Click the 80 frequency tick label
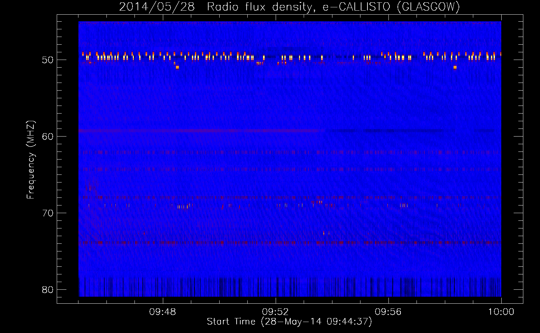 [48, 290]
